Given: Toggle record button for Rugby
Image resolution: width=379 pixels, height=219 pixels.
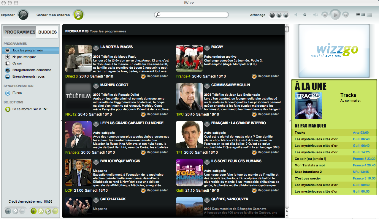Looking at the screenshot, I should pyautogui.click(x=207, y=48).
